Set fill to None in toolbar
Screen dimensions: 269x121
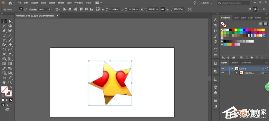tap(11, 100)
